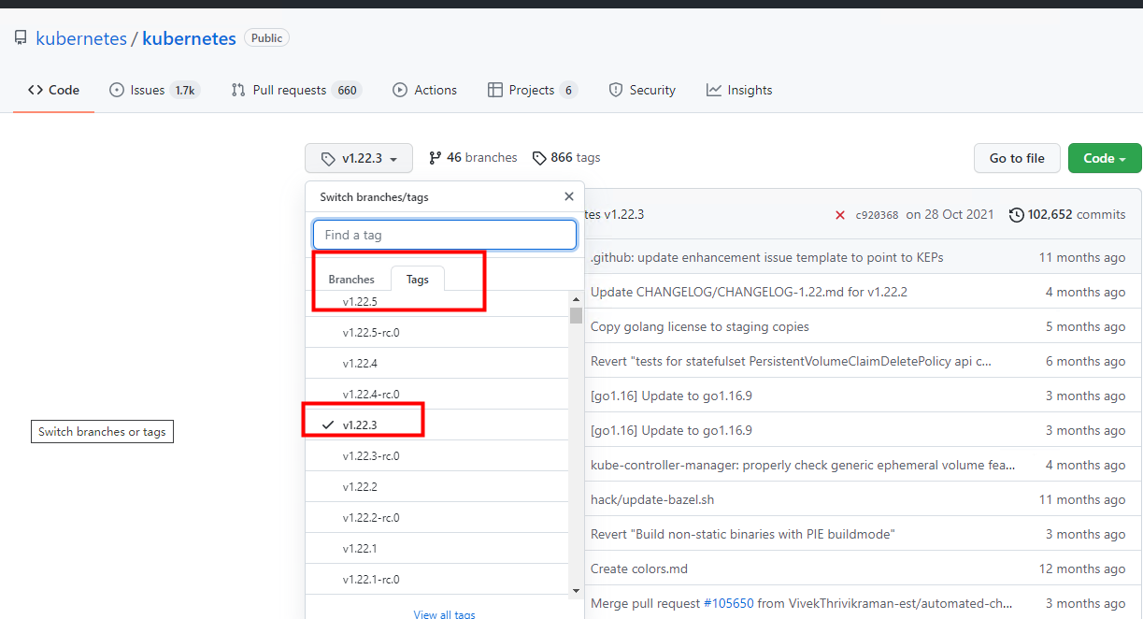Select the checked v1.22.3 tag

pyautogui.click(x=436, y=425)
